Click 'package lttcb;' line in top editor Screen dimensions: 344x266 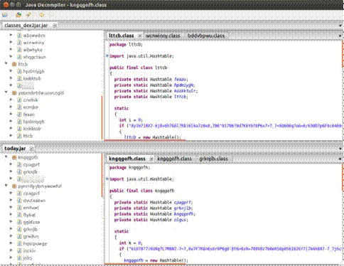(x=126, y=44)
